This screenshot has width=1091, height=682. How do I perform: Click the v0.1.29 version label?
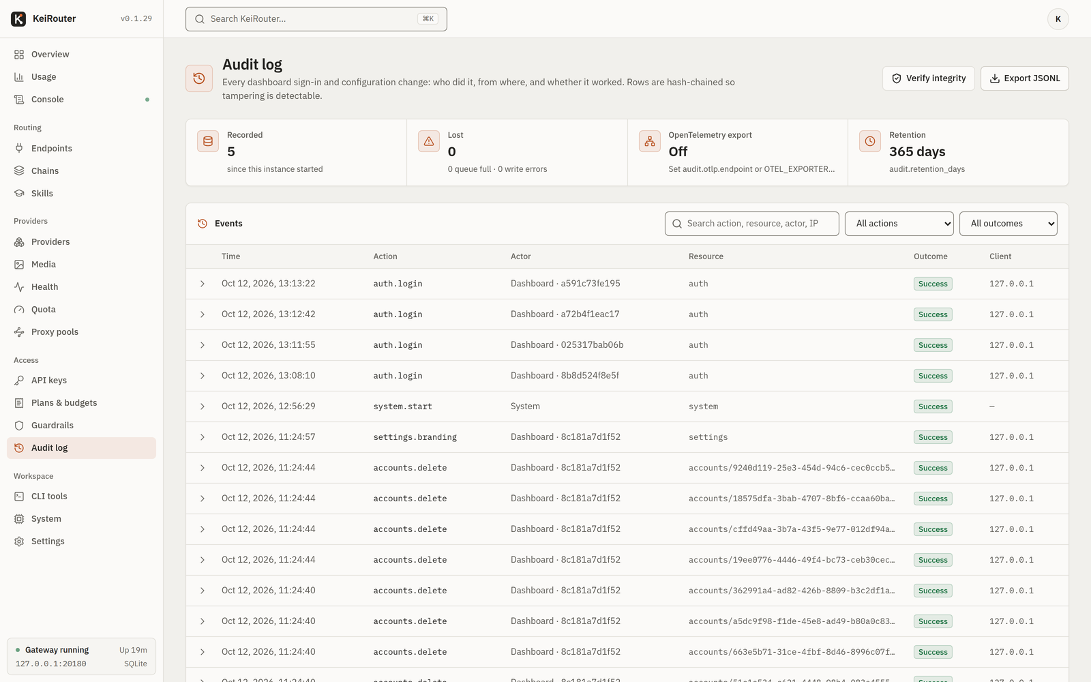pyautogui.click(x=136, y=19)
